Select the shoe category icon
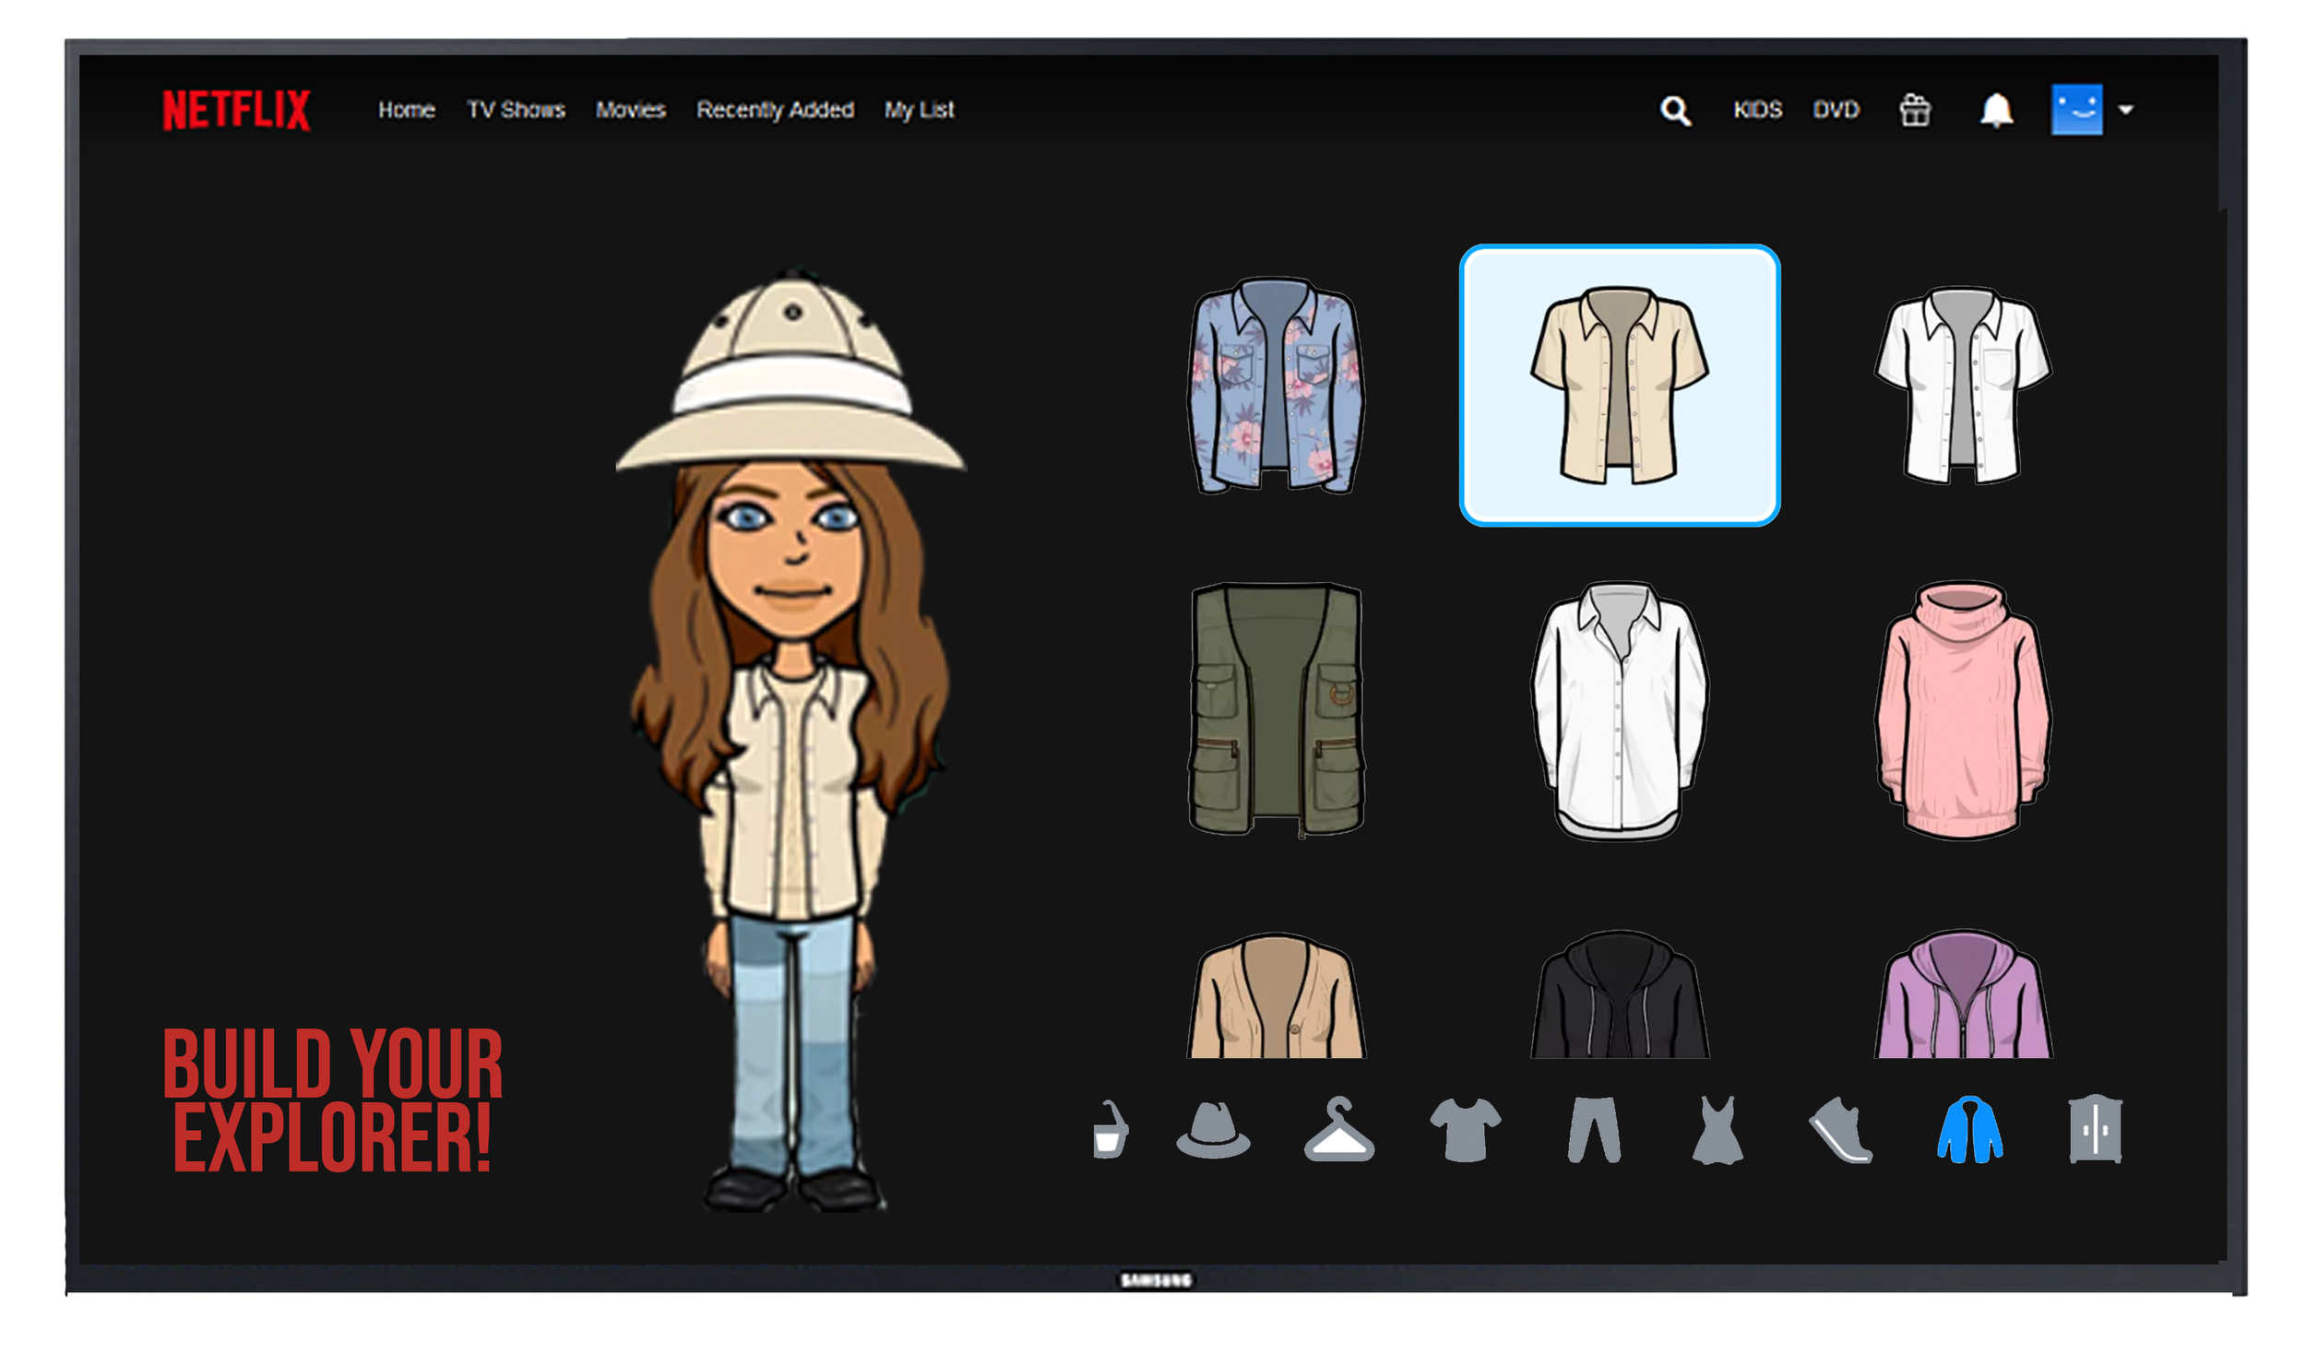2306x1355 pixels. point(1841,1131)
